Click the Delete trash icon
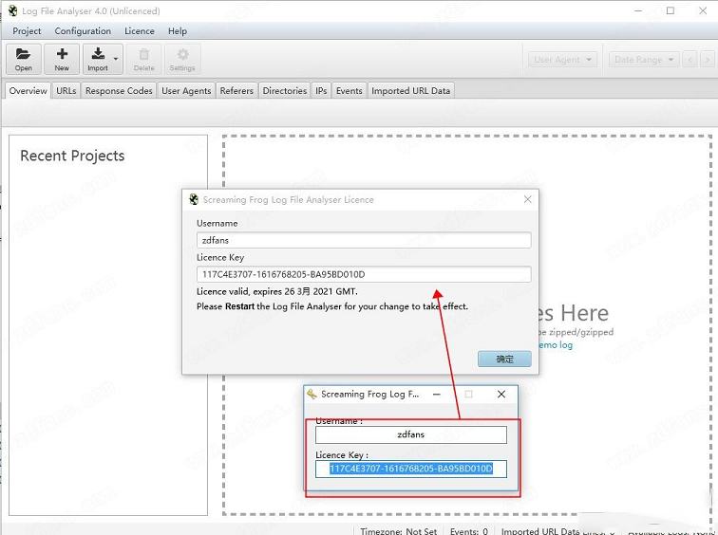 click(143, 59)
